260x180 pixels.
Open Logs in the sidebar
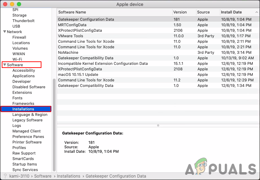pos(17,126)
